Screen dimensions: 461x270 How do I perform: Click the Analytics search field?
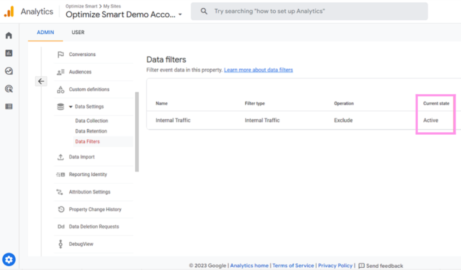309,11
